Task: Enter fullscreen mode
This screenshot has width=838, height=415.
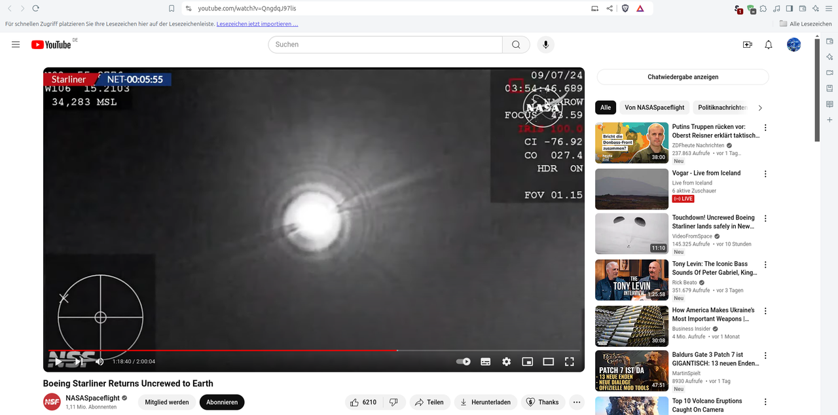Action: pos(570,361)
